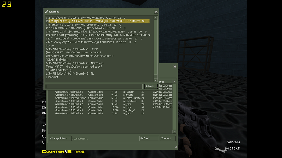Click the jb_flyhigh map cell
The width and height of the screenshot is (282, 158).
click(128, 95)
